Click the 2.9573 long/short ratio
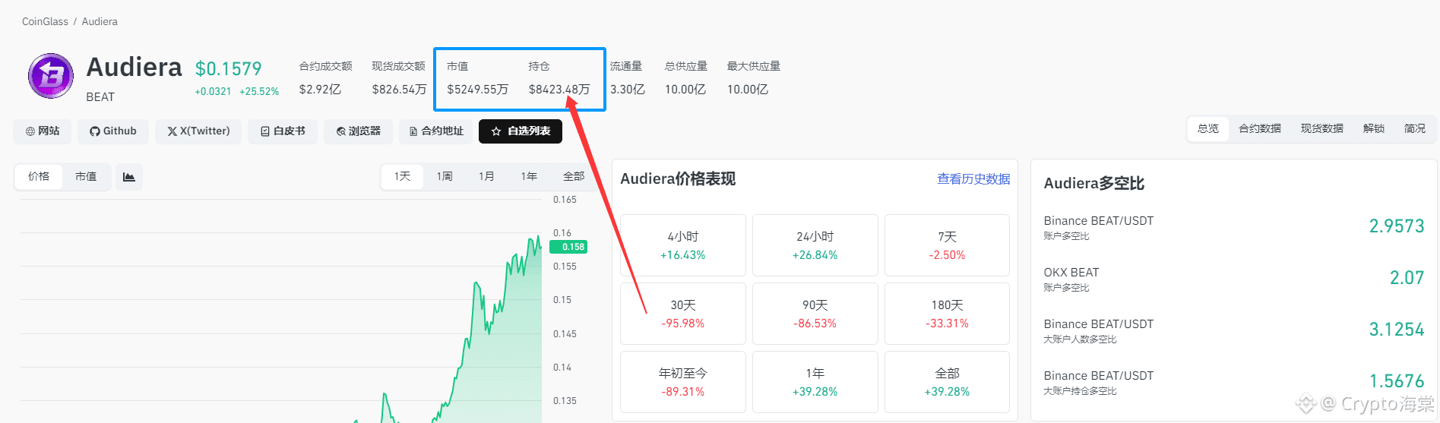Screen dimensions: 1440x423 [x=1397, y=226]
